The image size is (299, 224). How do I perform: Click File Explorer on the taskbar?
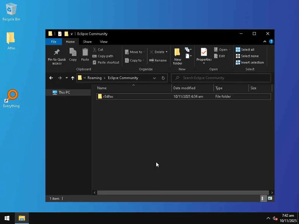click(22, 218)
